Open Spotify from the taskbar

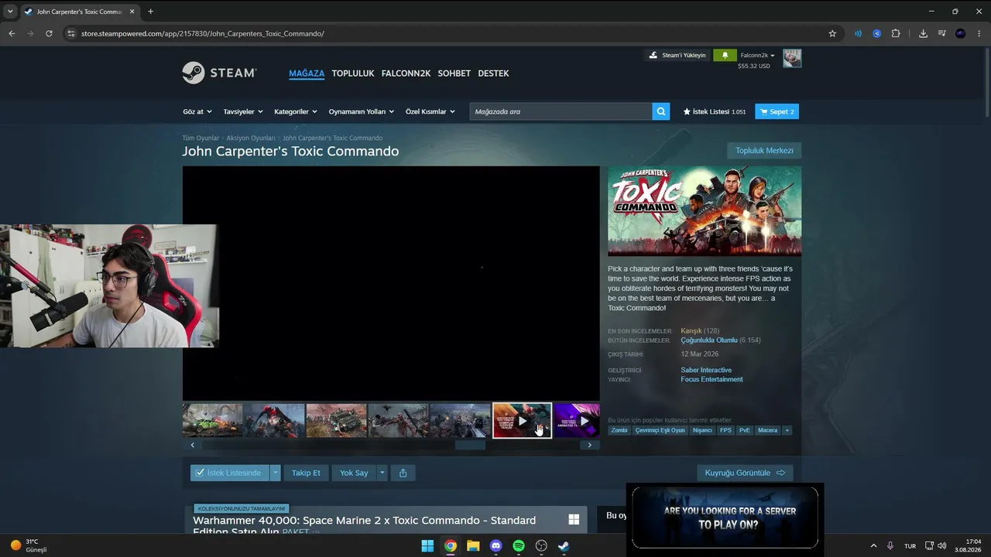(519, 546)
